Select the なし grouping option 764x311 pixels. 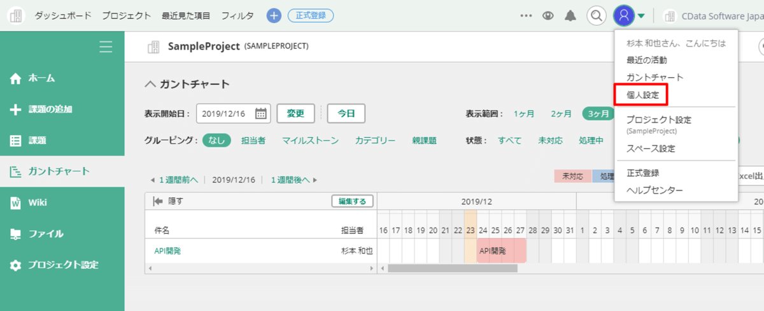(x=216, y=140)
